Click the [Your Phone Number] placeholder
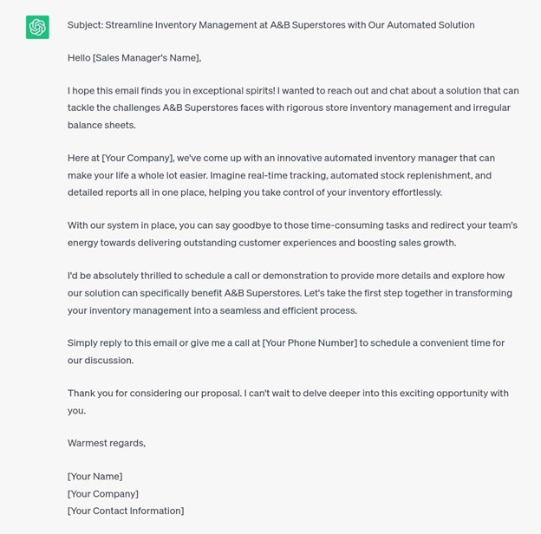This screenshot has height=534, width=541. (x=310, y=343)
